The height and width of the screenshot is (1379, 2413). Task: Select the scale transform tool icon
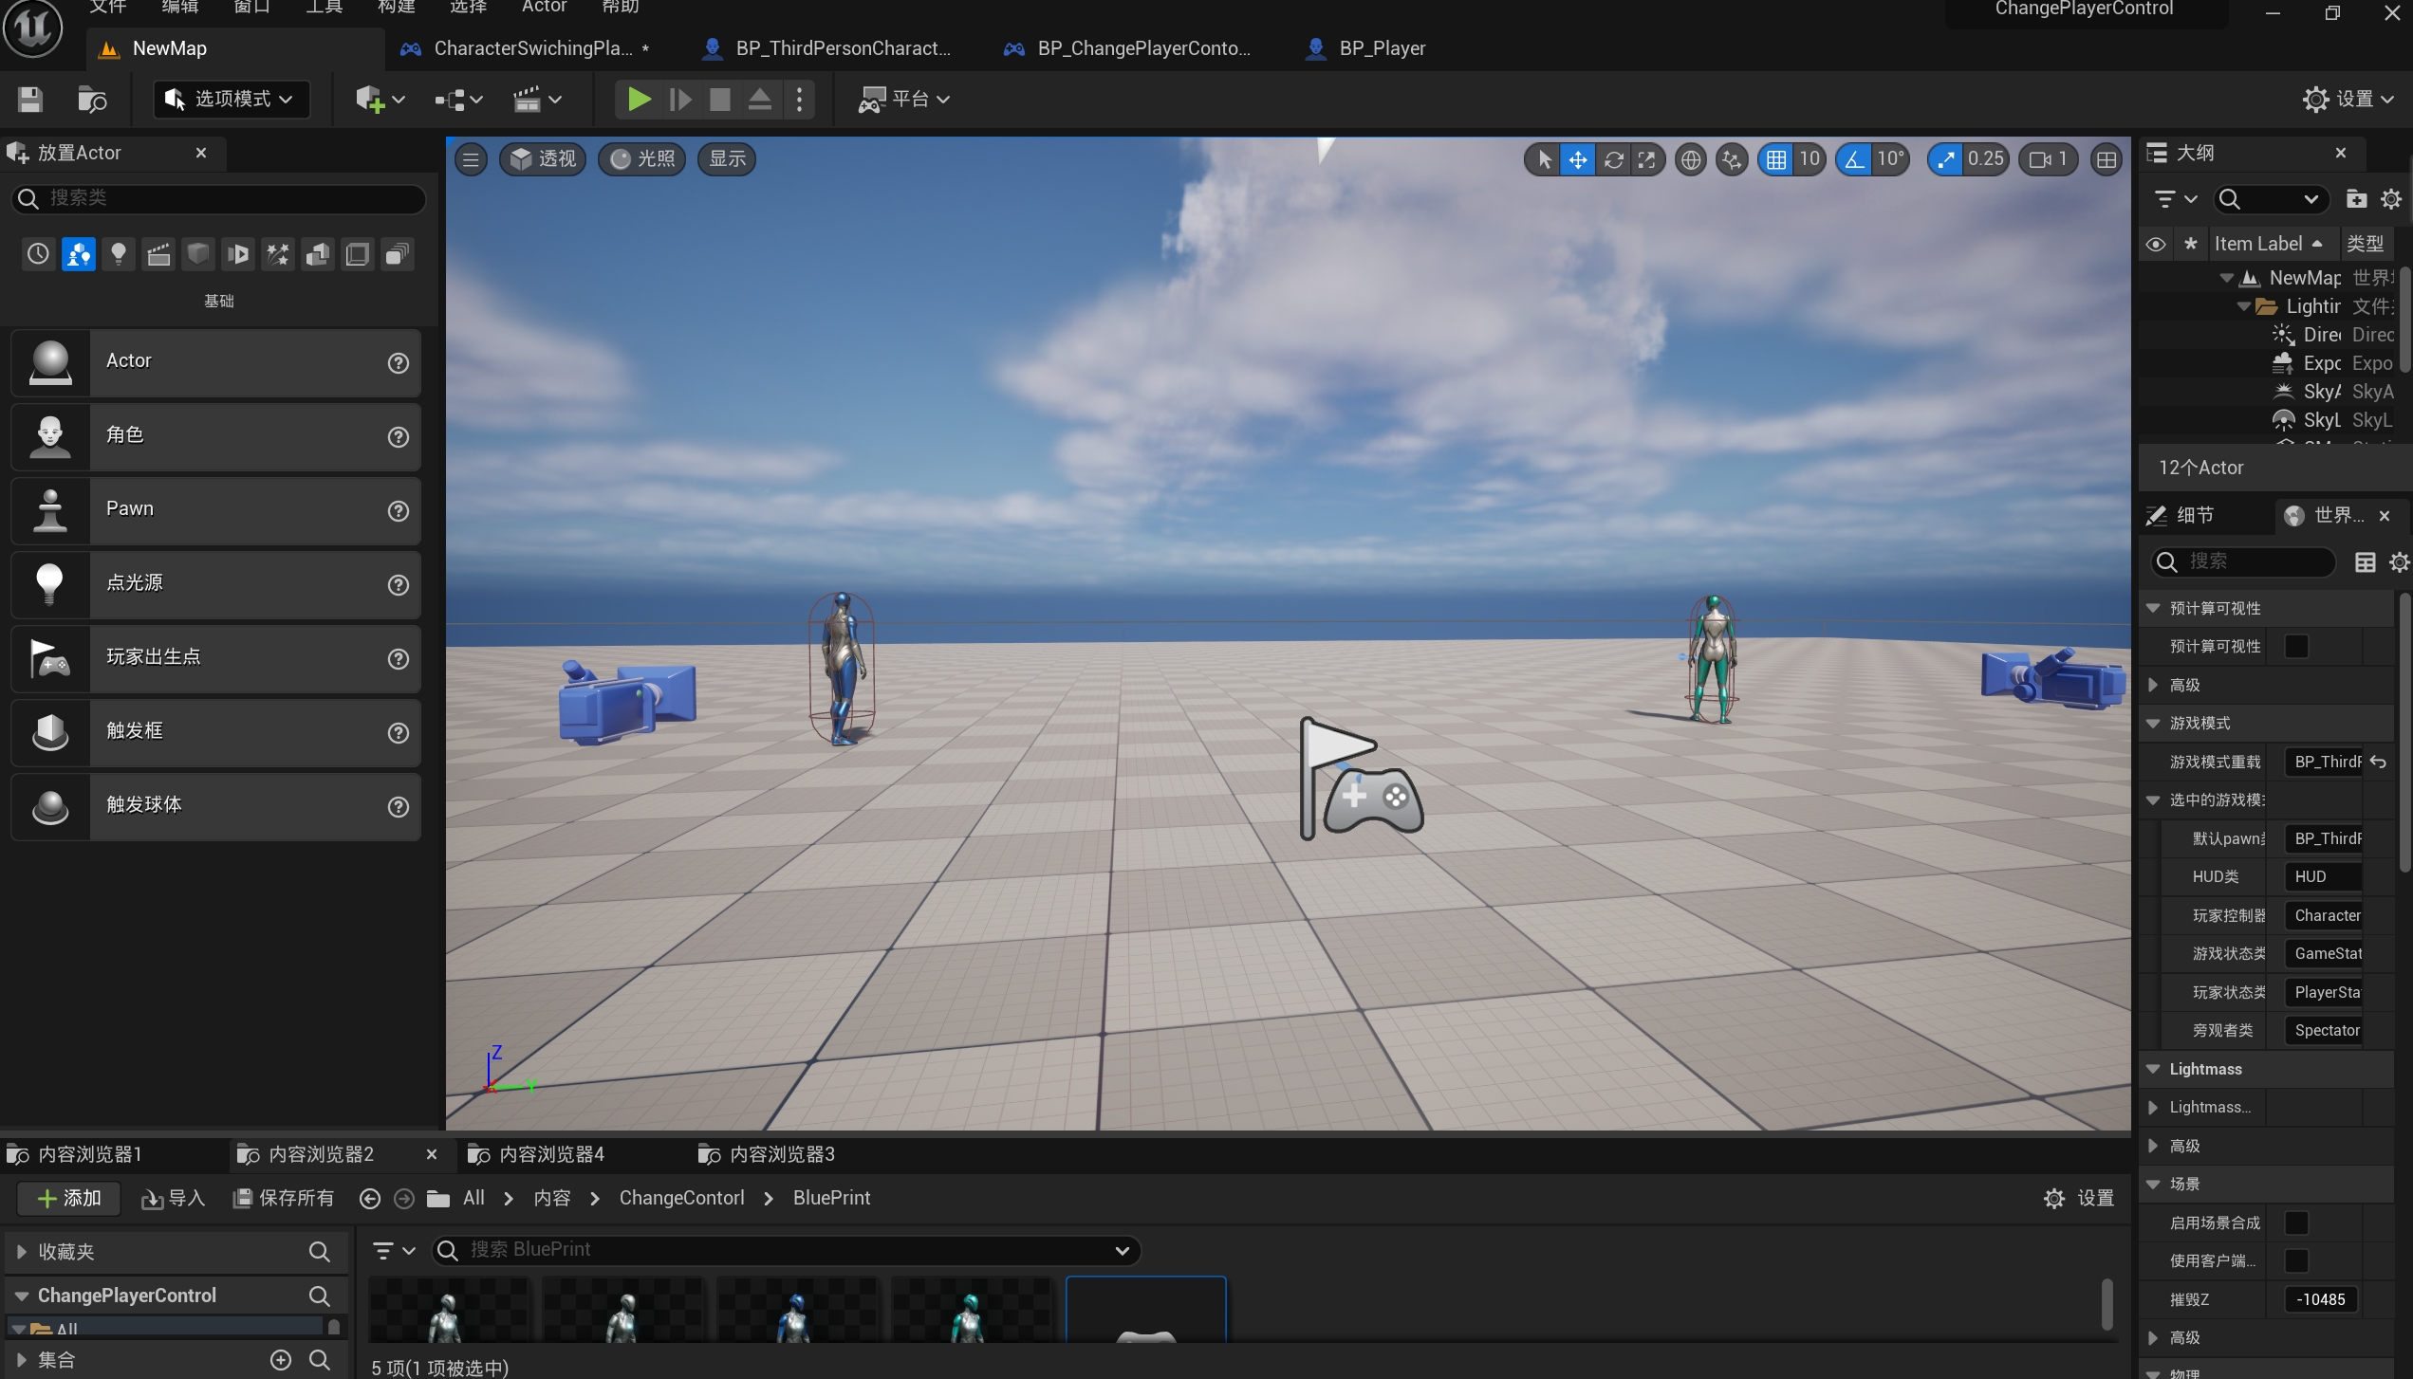tap(1646, 159)
